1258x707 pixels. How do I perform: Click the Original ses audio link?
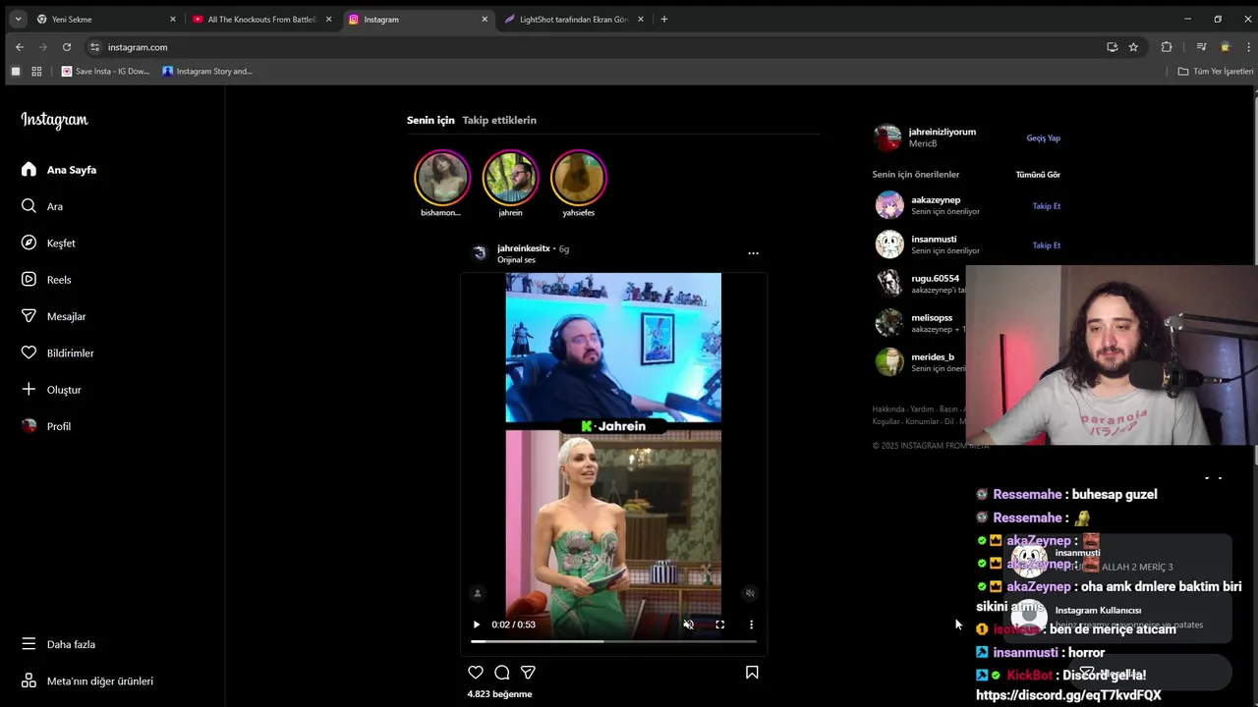pyautogui.click(x=516, y=260)
